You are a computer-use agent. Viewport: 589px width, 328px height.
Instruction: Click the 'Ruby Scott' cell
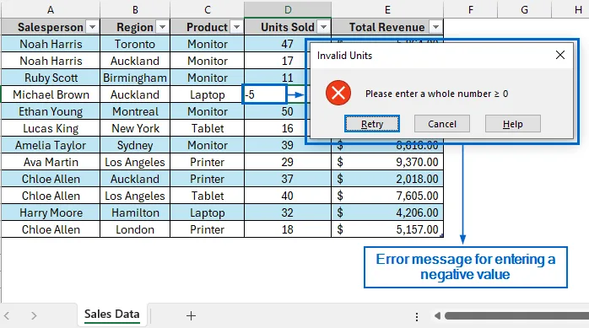click(51, 78)
